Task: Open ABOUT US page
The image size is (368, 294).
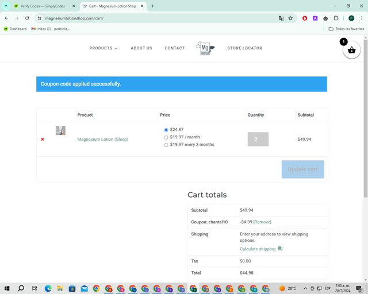Action: click(x=141, y=48)
